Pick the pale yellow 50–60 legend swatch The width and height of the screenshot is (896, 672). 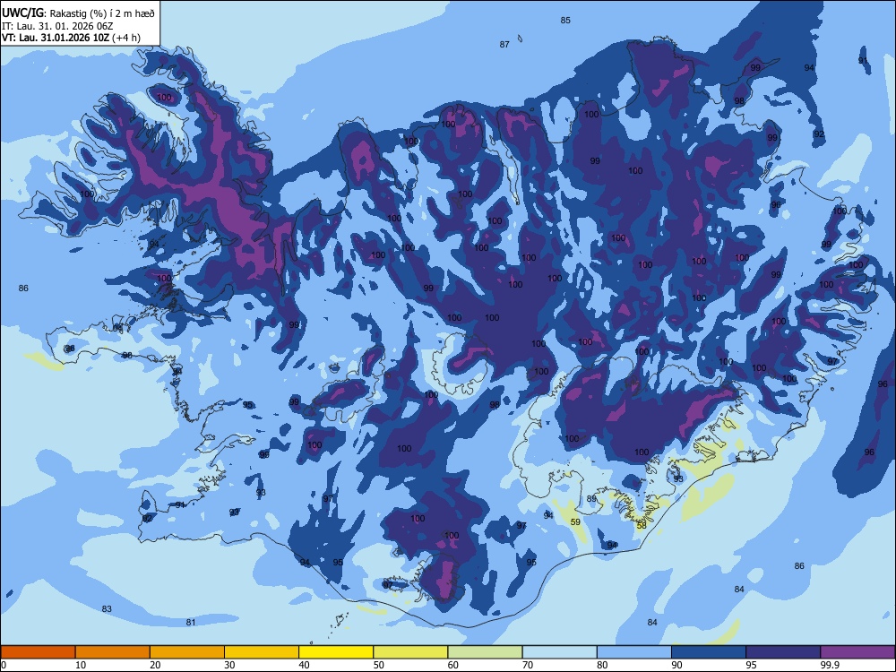point(411,652)
